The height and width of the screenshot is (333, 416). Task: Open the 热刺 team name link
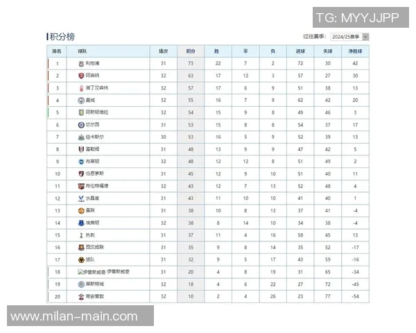tap(90, 234)
